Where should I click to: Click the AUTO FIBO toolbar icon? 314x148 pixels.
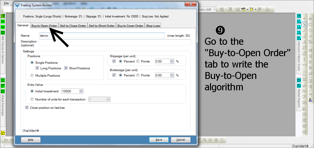[222, 10]
